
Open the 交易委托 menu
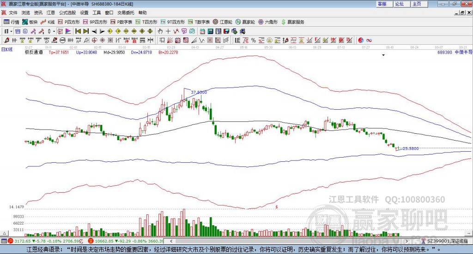pyautogui.click(x=126, y=13)
